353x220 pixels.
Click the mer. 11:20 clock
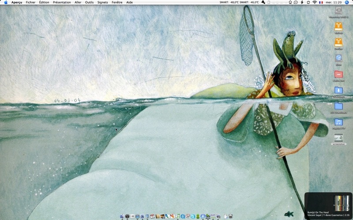(334, 3)
